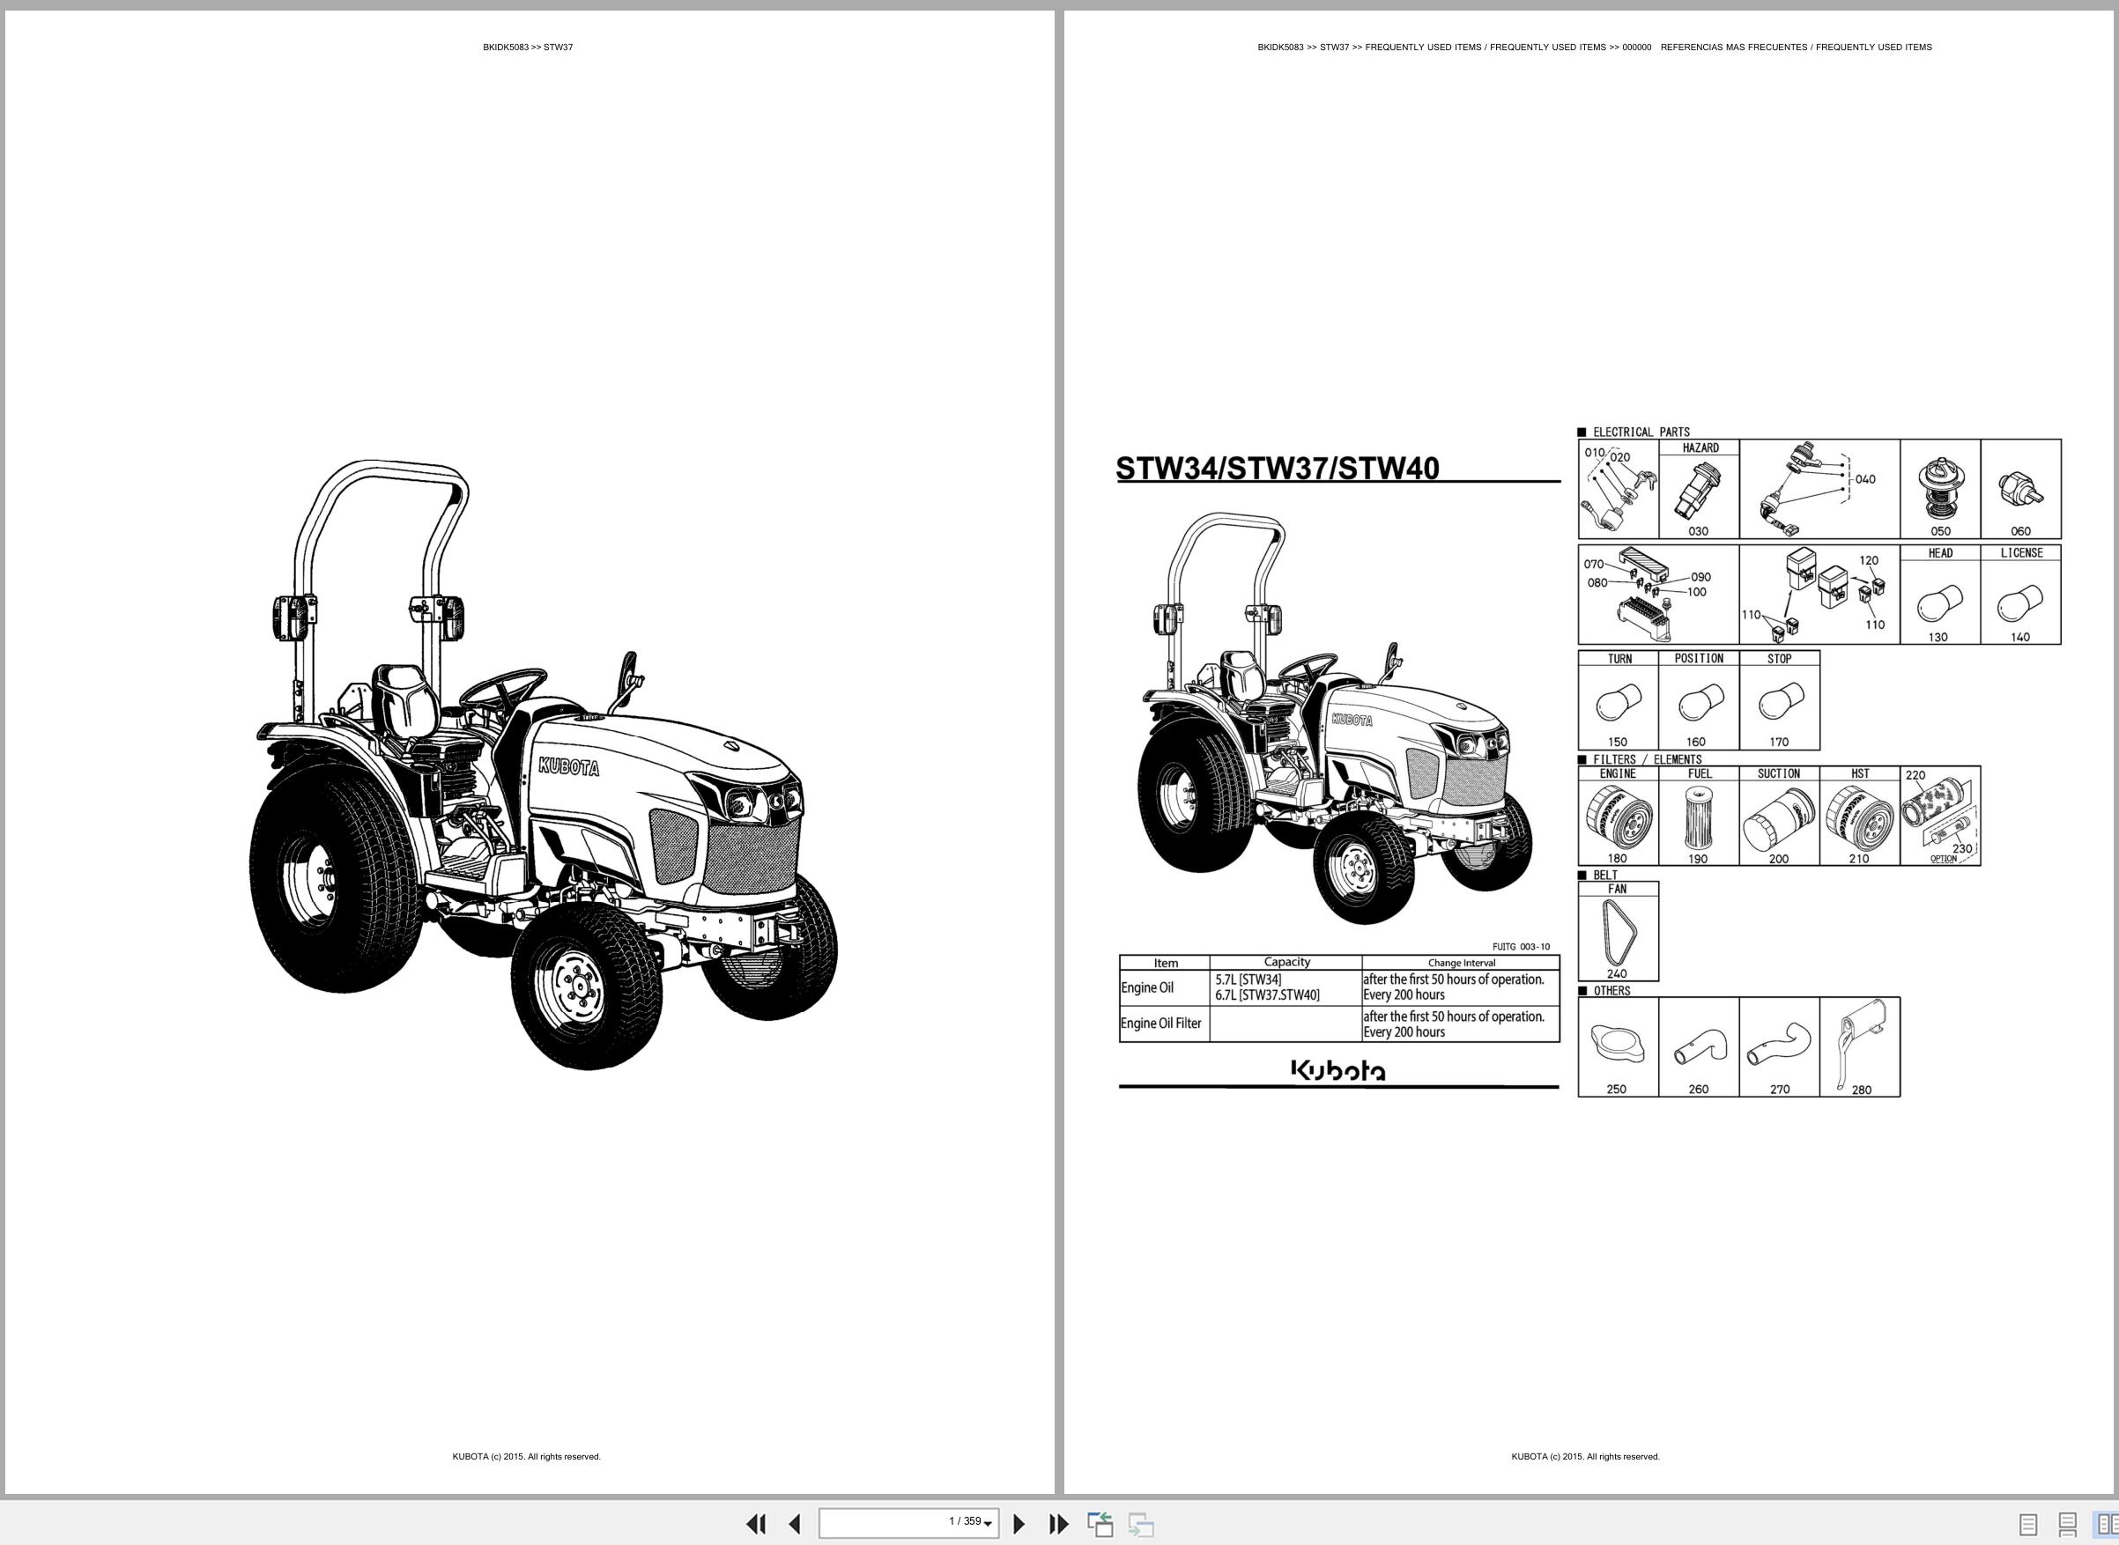This screenshot has width=2119, height=1545.
Task: Switch to continuous scrolling page view
Action: coord(2068,1526)
